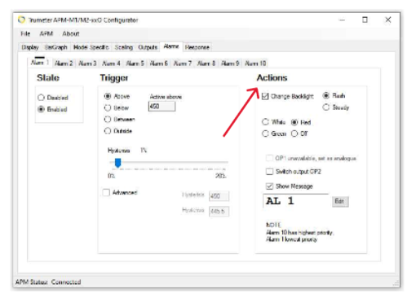Screen dimensions: 407x293
Task: Open the Alarm 4 sub-tab
Action: click(x=111, y=63)
